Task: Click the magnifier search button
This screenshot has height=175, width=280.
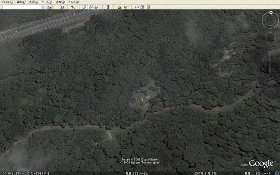Action: (49, 7)
